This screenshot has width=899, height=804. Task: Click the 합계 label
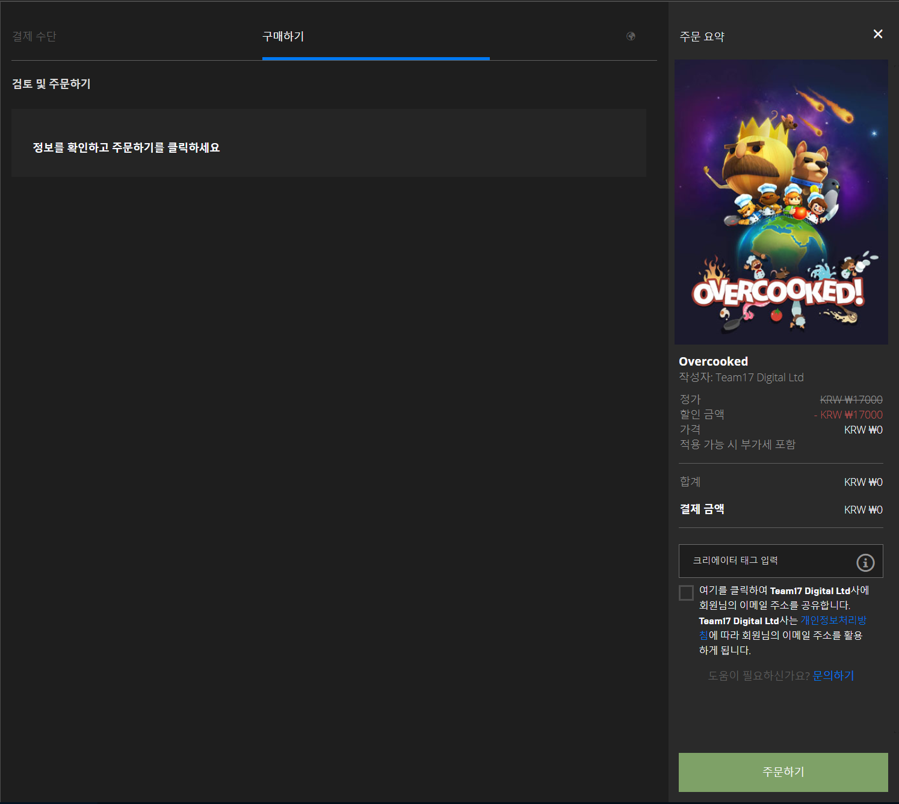(690, 482)
